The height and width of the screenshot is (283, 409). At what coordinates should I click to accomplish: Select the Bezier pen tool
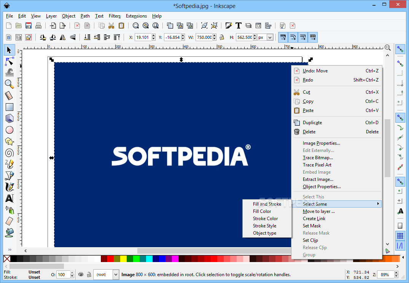click(x=9, y=176)
